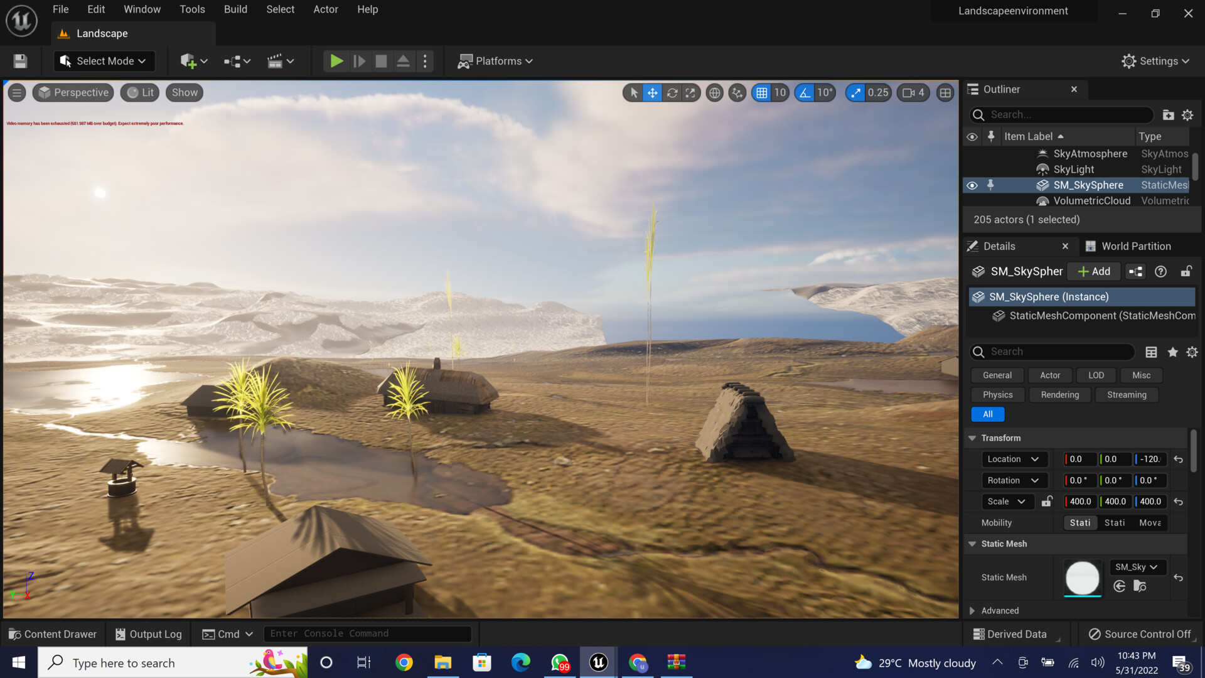The width and height of the screenshot is (1205, 678).
Task: Click Source Control Off in status bar
Action: tap(1146, 633)
